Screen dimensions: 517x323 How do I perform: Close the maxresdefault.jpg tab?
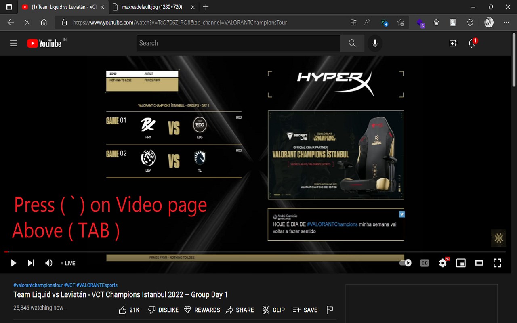(192, 7)
